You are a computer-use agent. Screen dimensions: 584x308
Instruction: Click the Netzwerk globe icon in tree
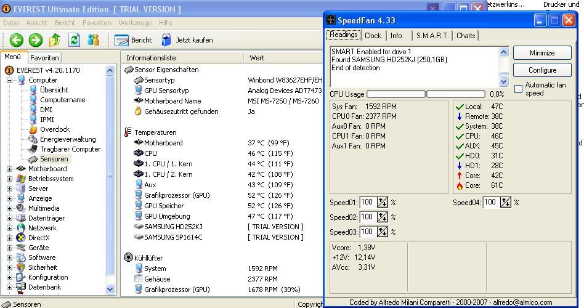21,228
